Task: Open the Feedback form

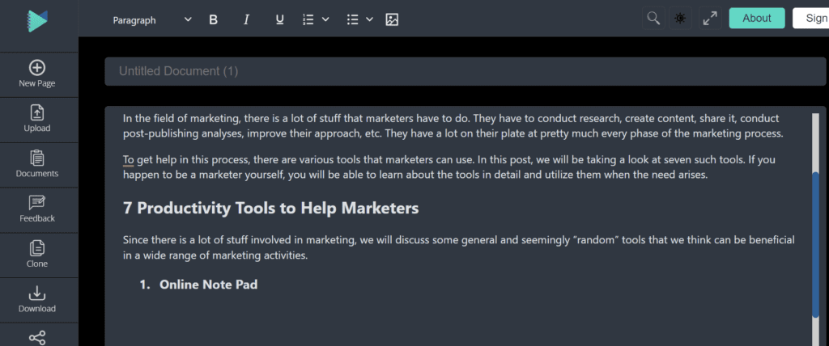Action: pos(37,209)
